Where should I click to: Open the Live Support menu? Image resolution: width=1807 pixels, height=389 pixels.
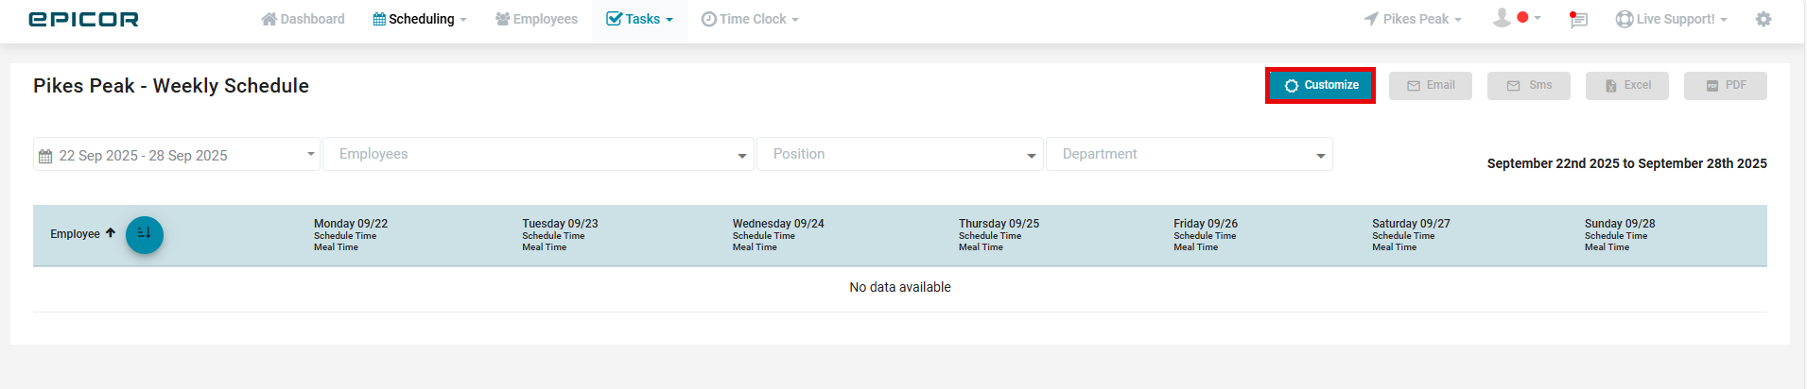pos(1672,19)
